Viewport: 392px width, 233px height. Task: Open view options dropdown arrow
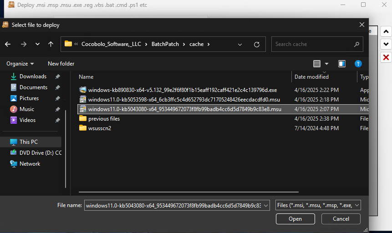click(326, 64)
